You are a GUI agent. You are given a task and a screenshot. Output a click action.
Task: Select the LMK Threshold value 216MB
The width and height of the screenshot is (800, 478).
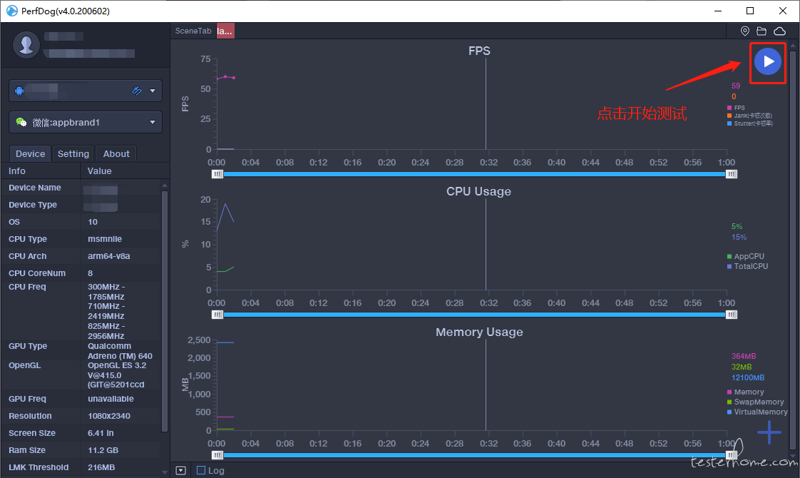[x=101, y=467]
